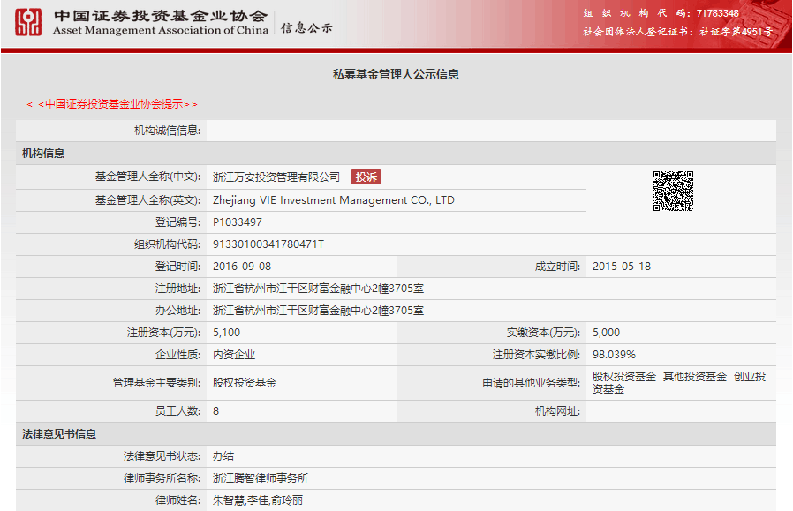Click enterprise type 内资企业
Image resolution: width=793 pixels, height=511 pixels.
(234, 355)
